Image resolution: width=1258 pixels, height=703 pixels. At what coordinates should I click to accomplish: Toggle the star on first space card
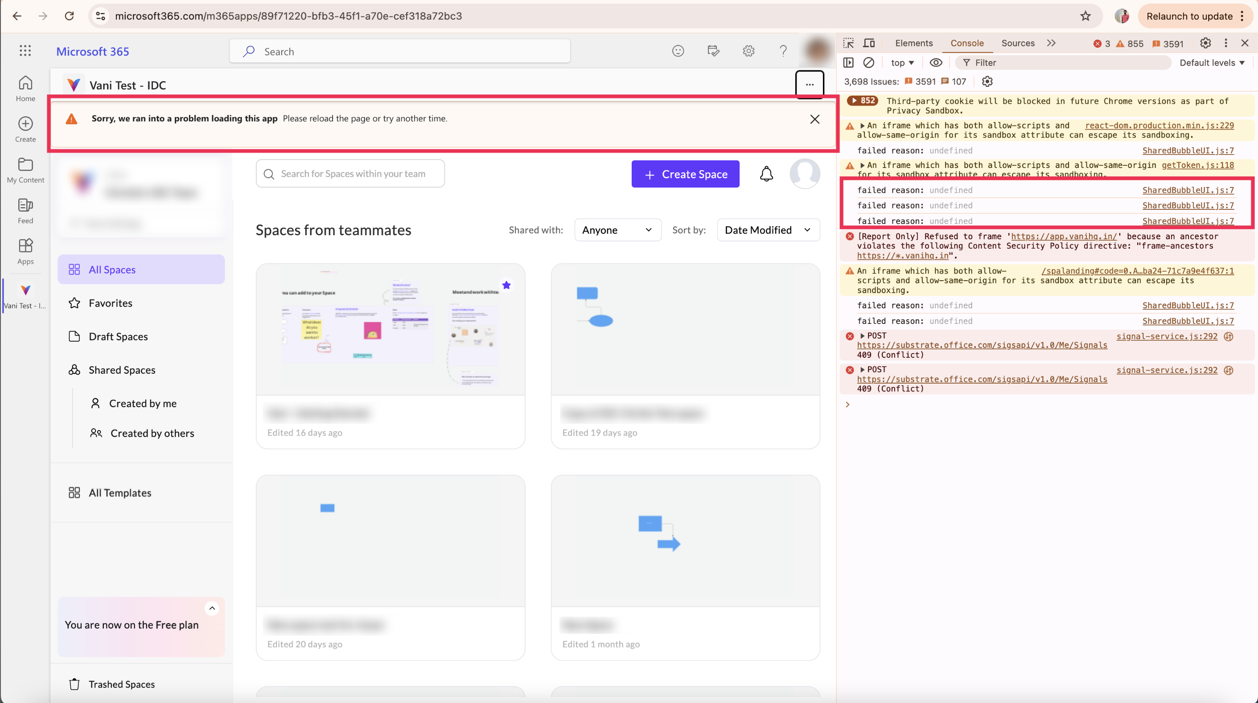click(506, 285)
